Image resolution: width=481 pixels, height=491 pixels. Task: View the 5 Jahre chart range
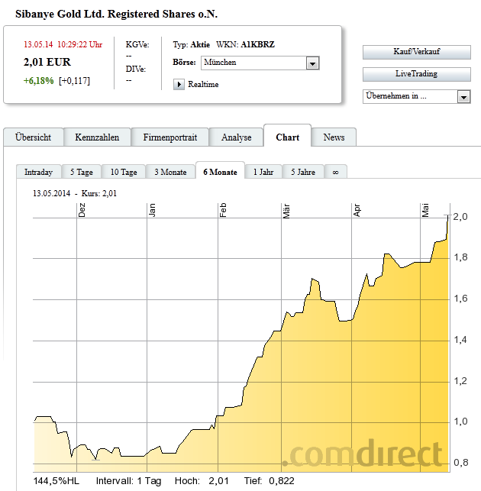303,172
